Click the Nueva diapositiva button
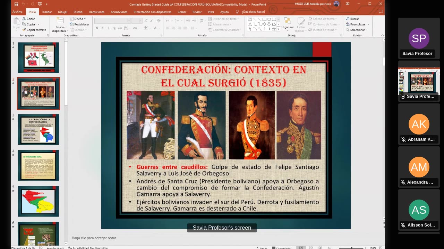The image size is (444, 249). [x=60, y=24]
